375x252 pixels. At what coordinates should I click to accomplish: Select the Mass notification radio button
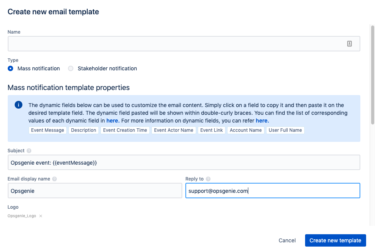click(10, 68)
